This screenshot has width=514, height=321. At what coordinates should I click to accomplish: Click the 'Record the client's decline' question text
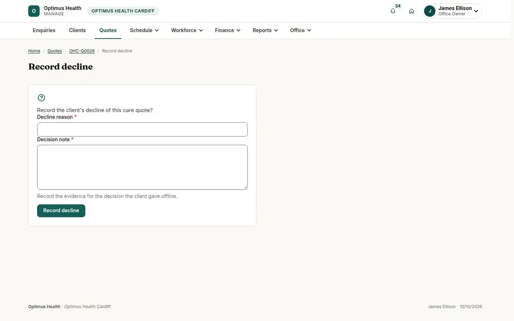95,110
